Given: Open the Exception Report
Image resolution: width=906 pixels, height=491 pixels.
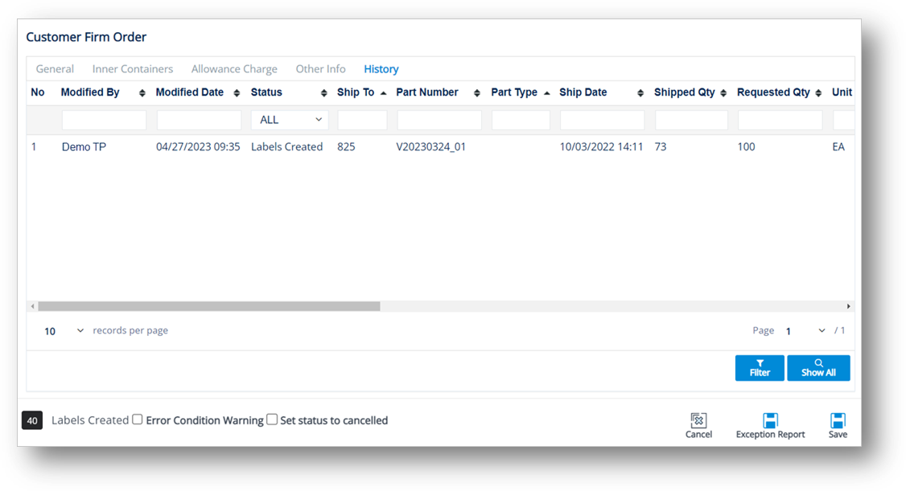Looking at the screenshot, I should [x=770, y=425].
